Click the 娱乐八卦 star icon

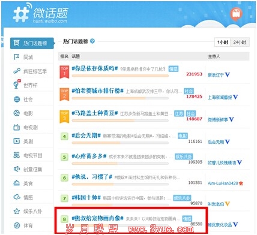17,211
